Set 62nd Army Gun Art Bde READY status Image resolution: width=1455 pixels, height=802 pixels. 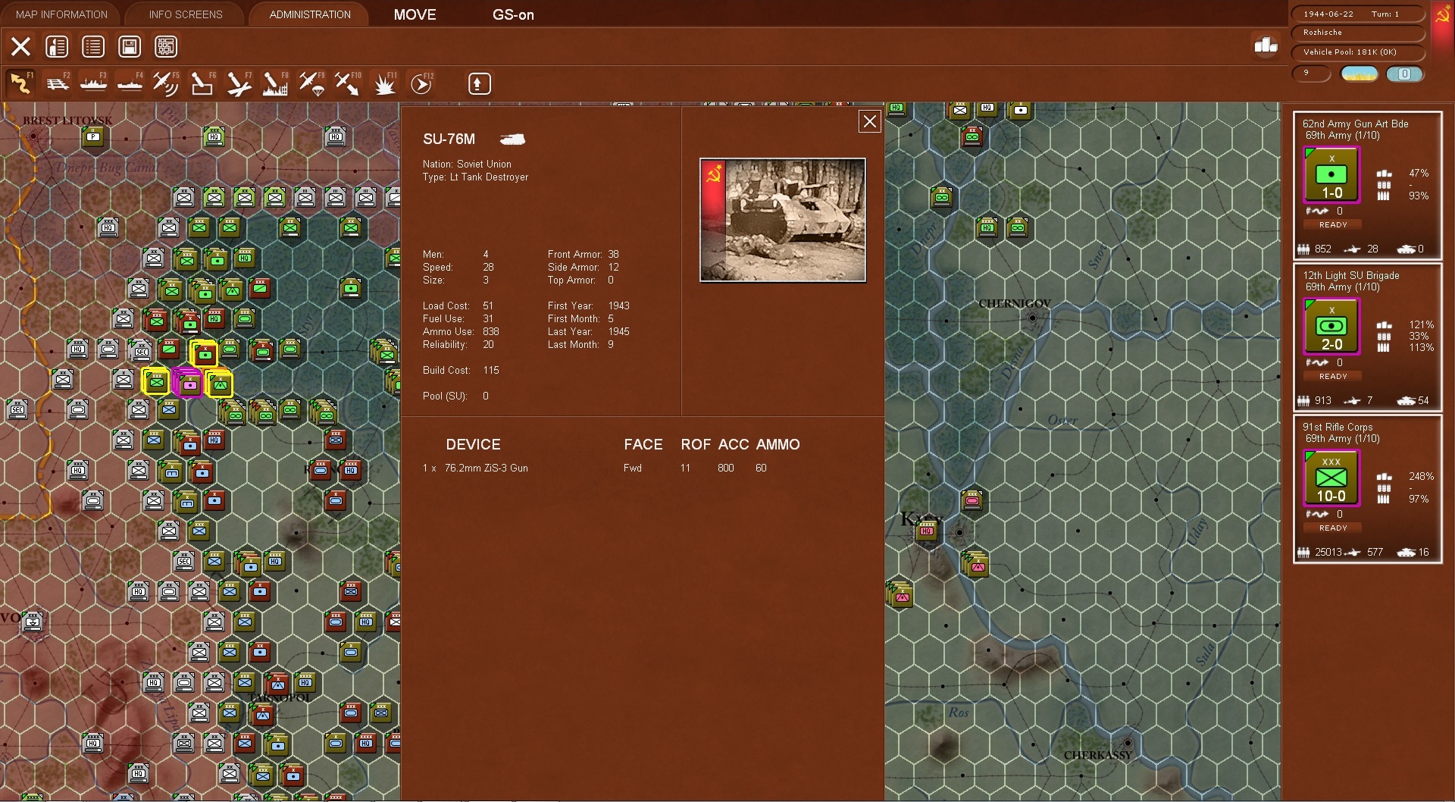tap(1332, 224)
